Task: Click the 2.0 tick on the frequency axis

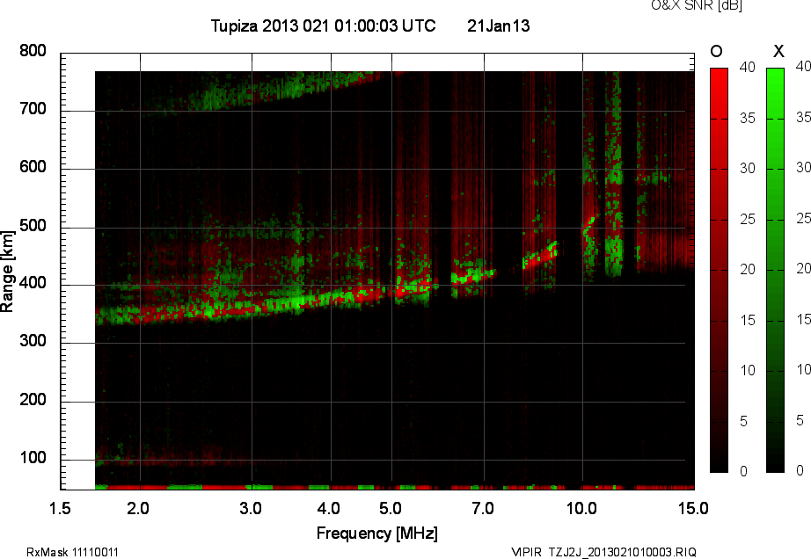Action: [138, 508]
